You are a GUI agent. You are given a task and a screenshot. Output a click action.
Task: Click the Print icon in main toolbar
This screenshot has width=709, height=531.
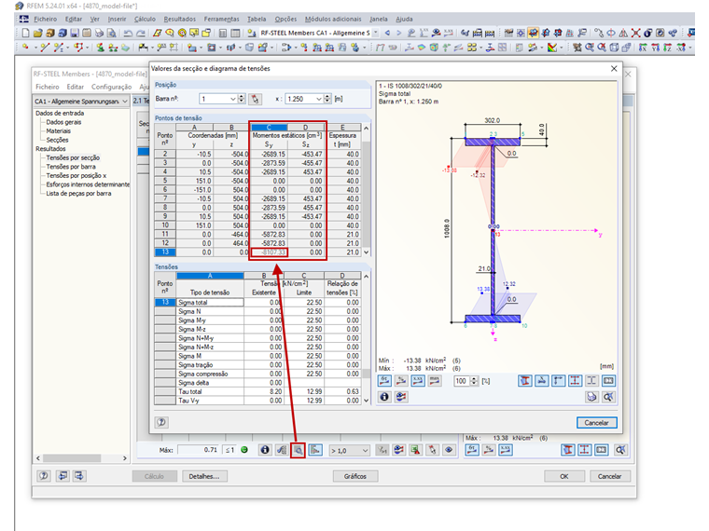coord(99,33)
